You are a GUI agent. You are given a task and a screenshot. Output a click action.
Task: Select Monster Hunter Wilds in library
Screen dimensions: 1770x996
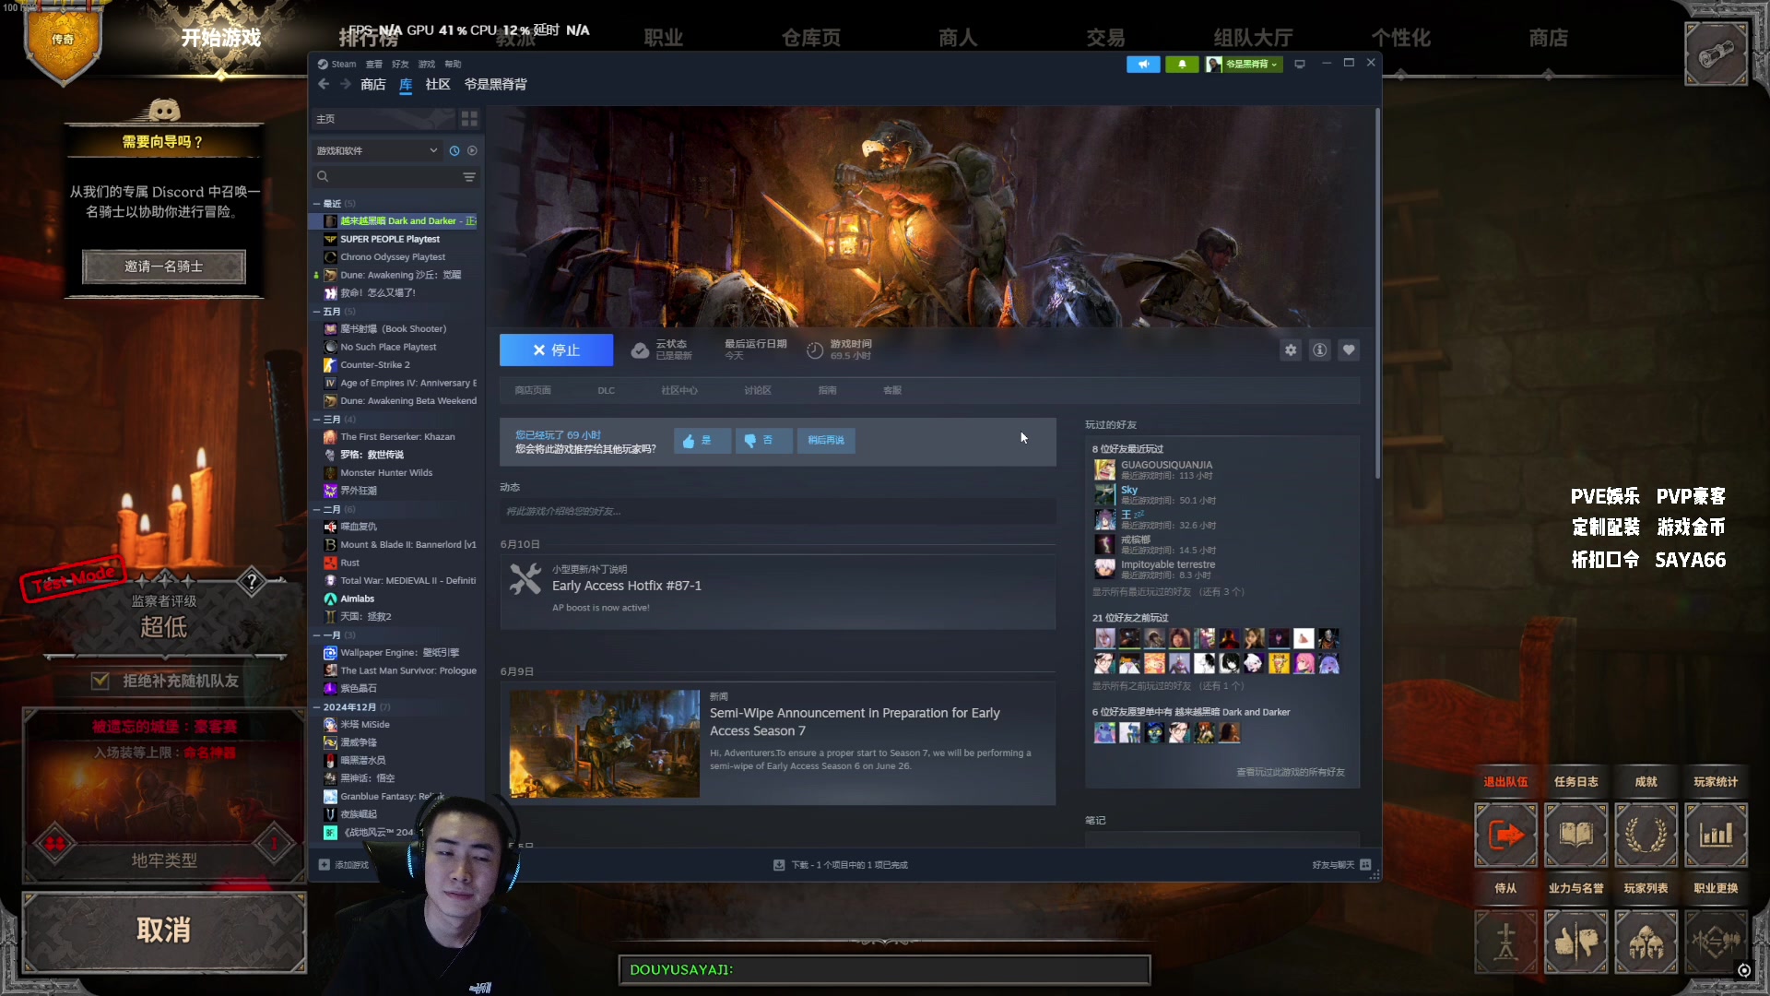(x=386, y=473)
